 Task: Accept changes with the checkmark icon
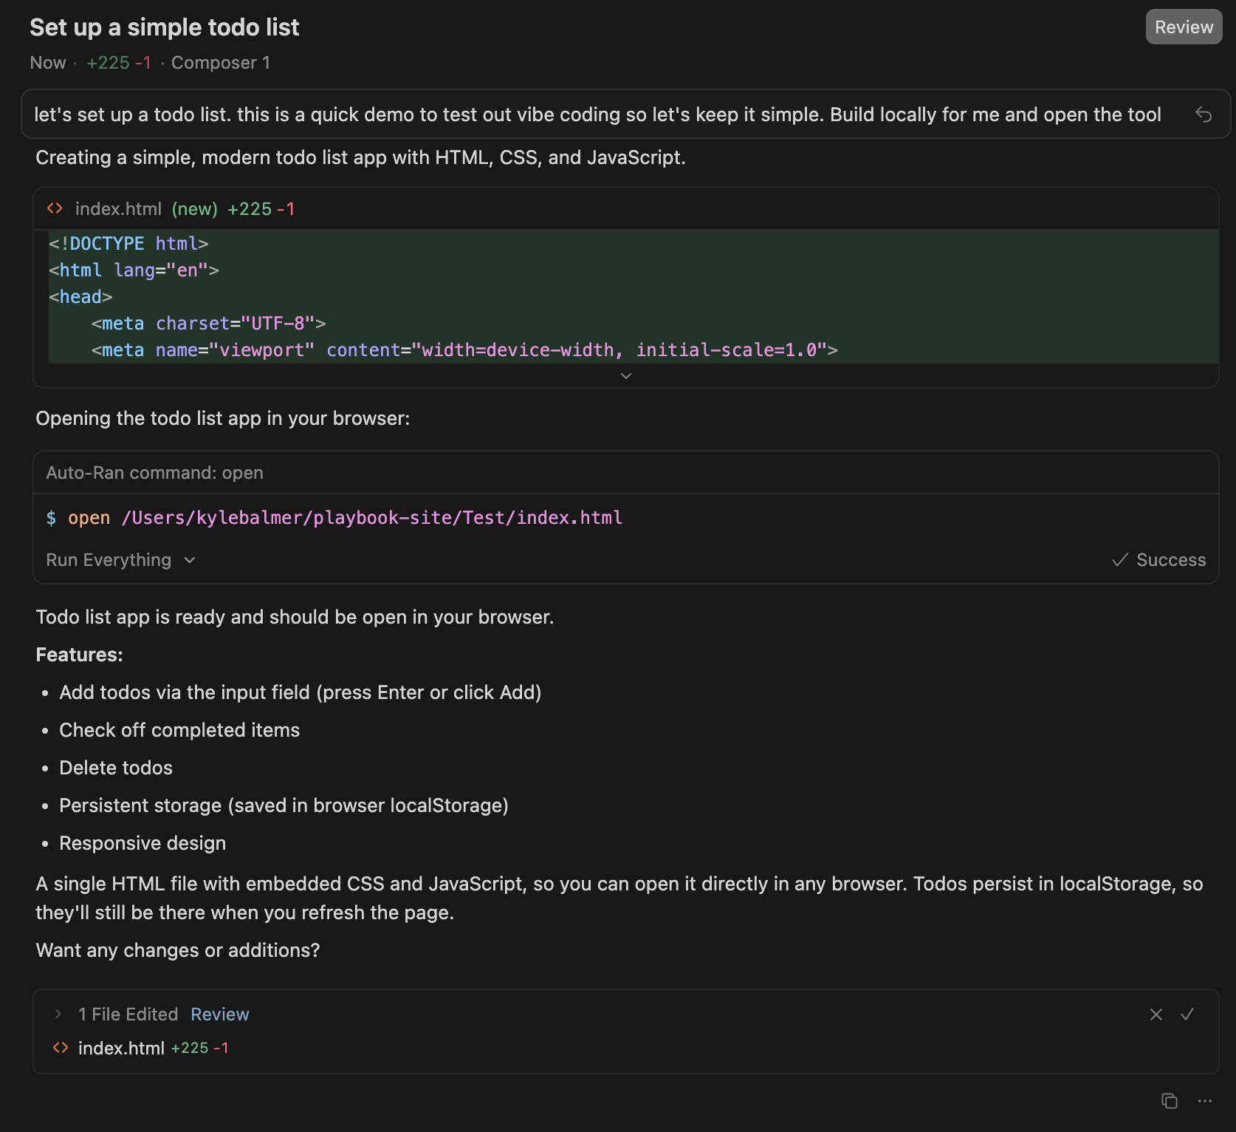pos(1187,1015)
